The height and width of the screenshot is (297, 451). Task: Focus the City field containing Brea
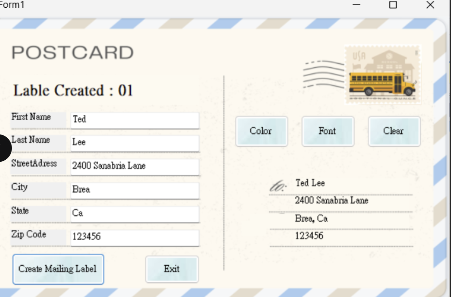point(135,190)
